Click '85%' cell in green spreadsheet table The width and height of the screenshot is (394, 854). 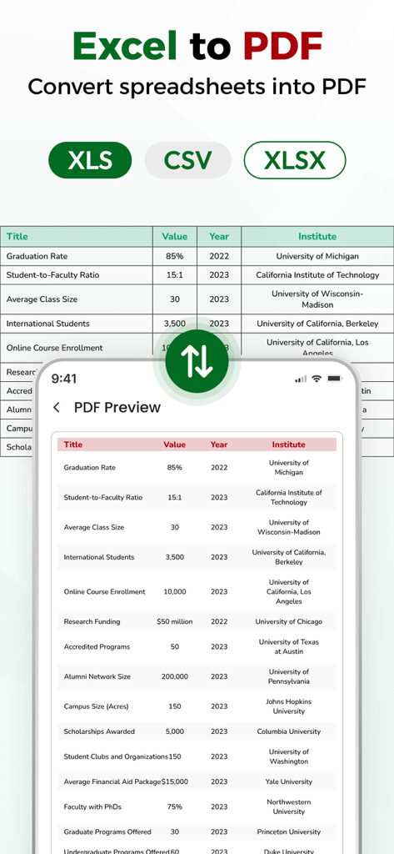pyautogui.click(x=175, y=256)
